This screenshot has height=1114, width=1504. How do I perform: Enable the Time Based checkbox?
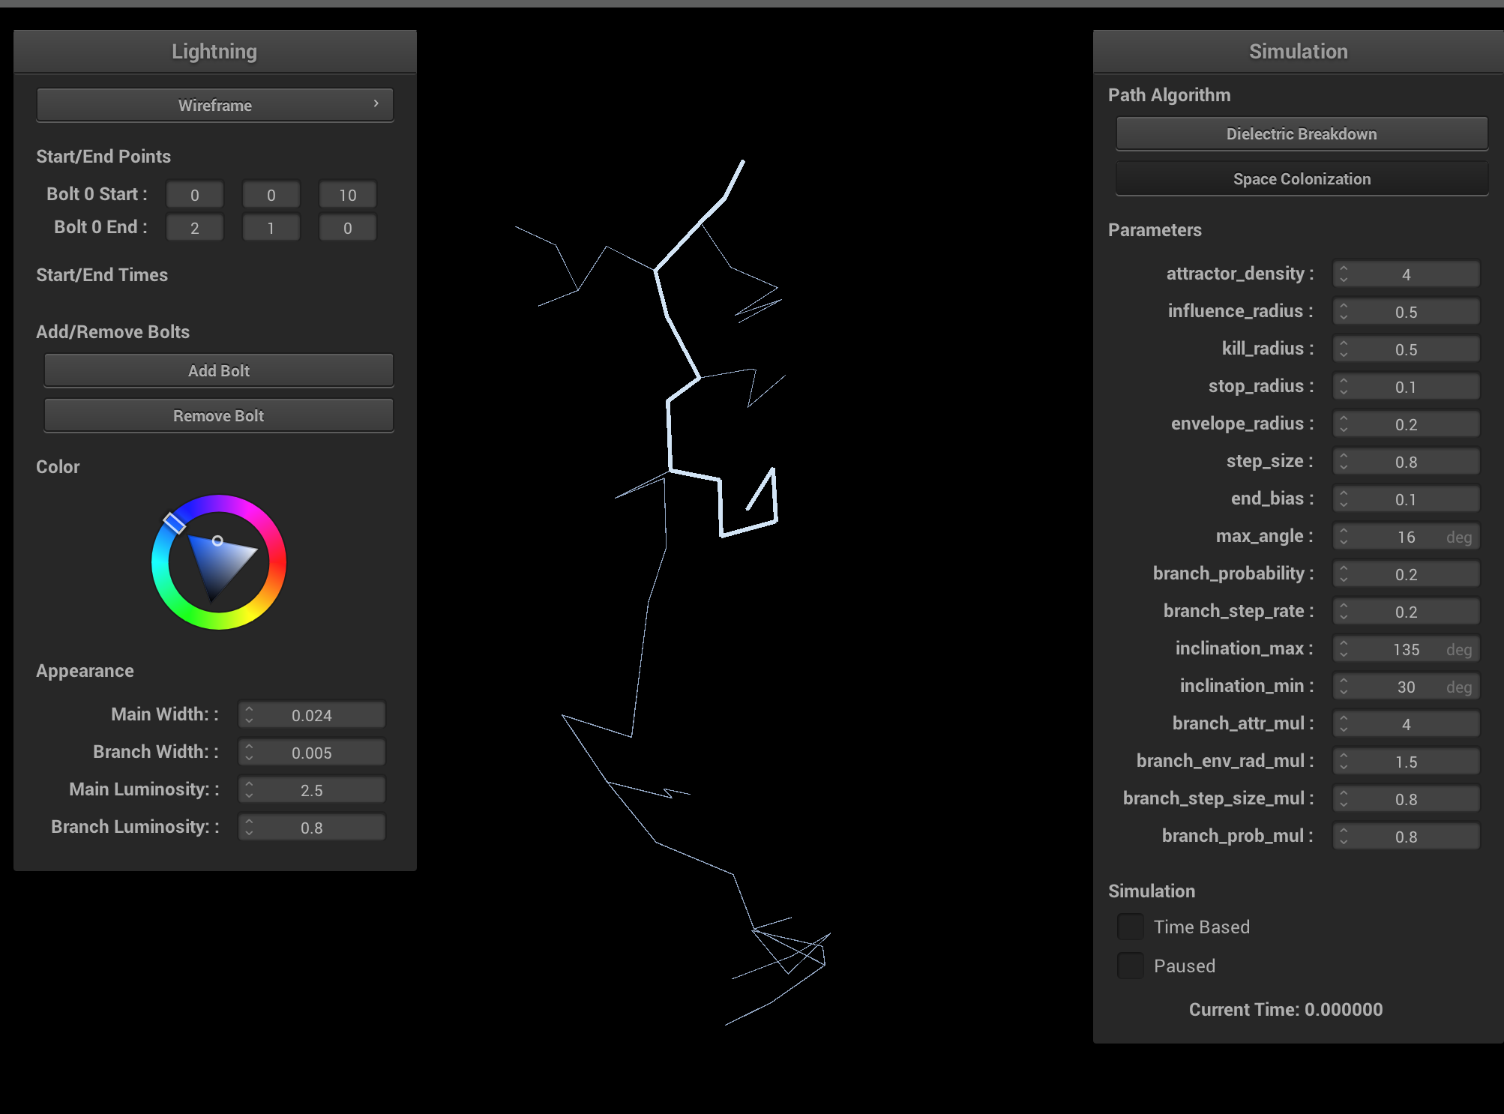[x=1130, y=927]
